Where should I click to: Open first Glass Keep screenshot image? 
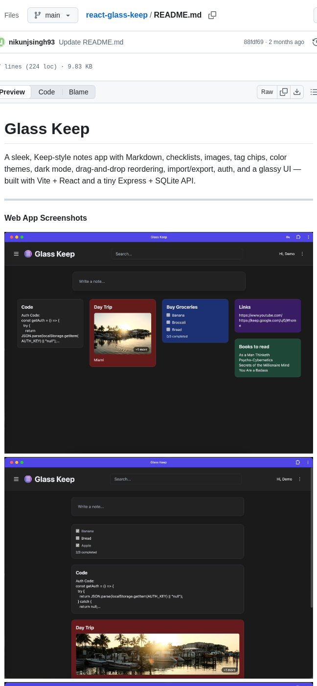point(158,343)
